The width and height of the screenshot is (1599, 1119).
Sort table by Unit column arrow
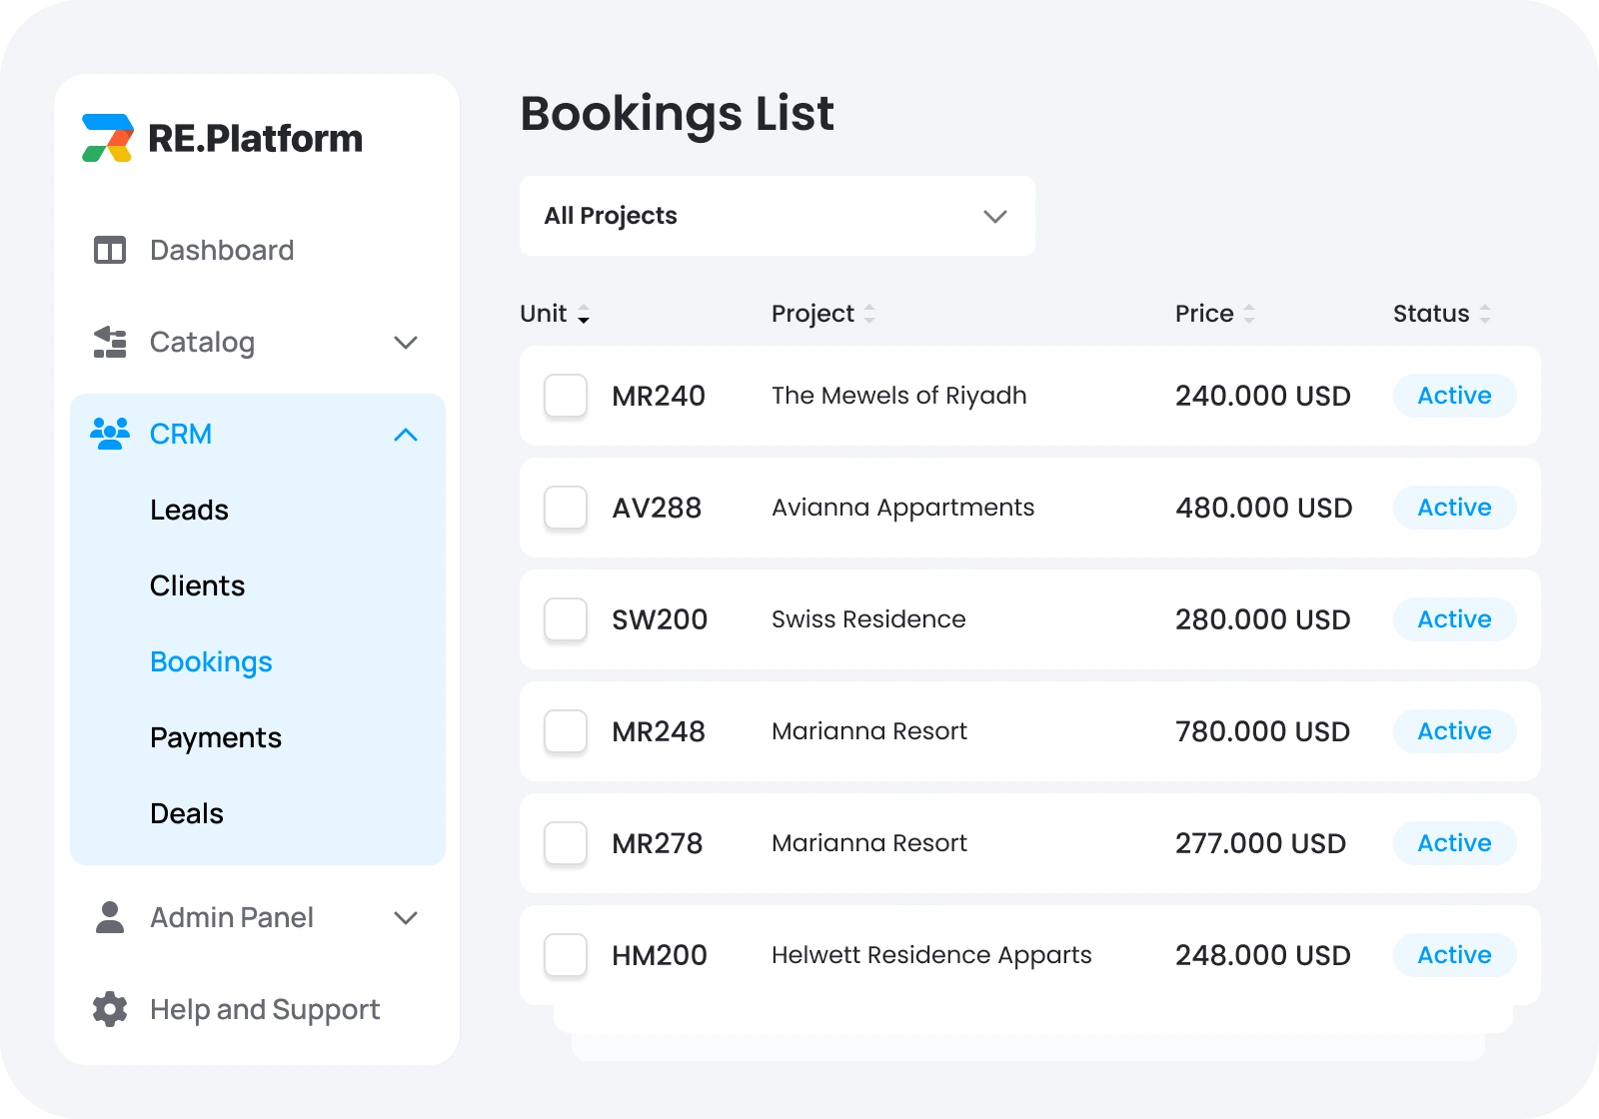point(584,315)
